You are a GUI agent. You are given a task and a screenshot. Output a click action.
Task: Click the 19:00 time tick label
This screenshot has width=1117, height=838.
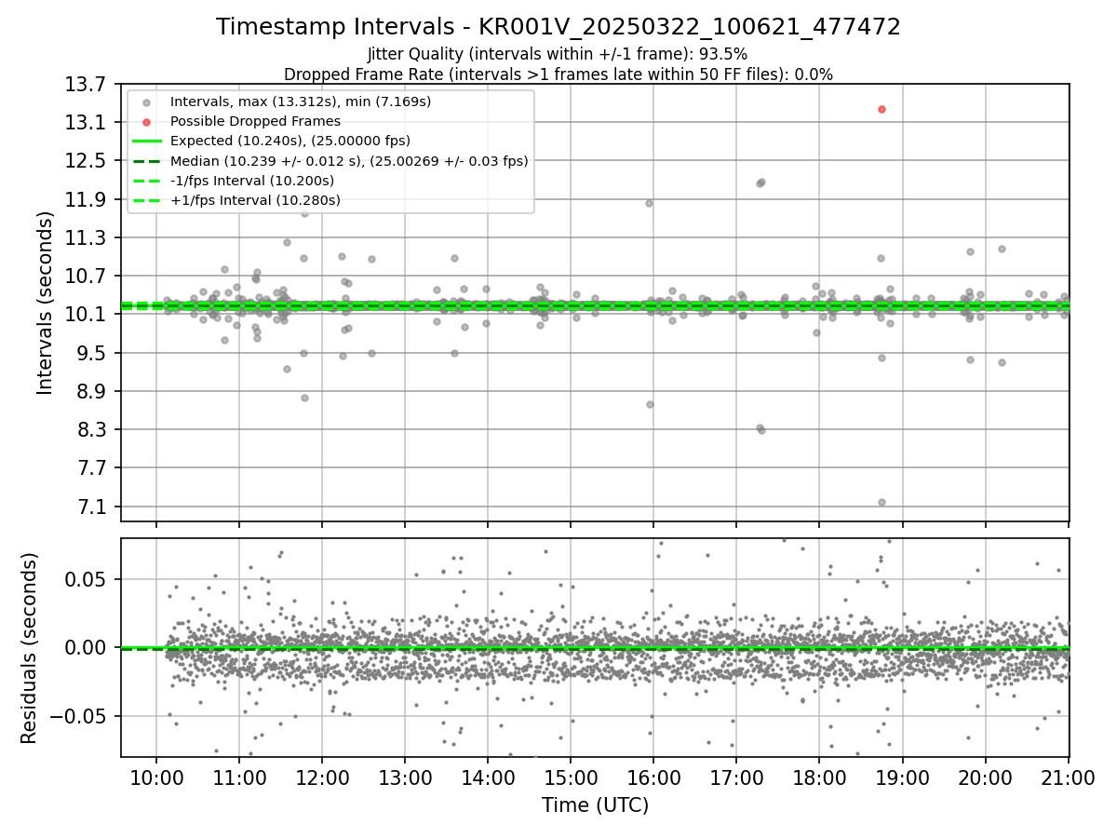click(902, 778)
